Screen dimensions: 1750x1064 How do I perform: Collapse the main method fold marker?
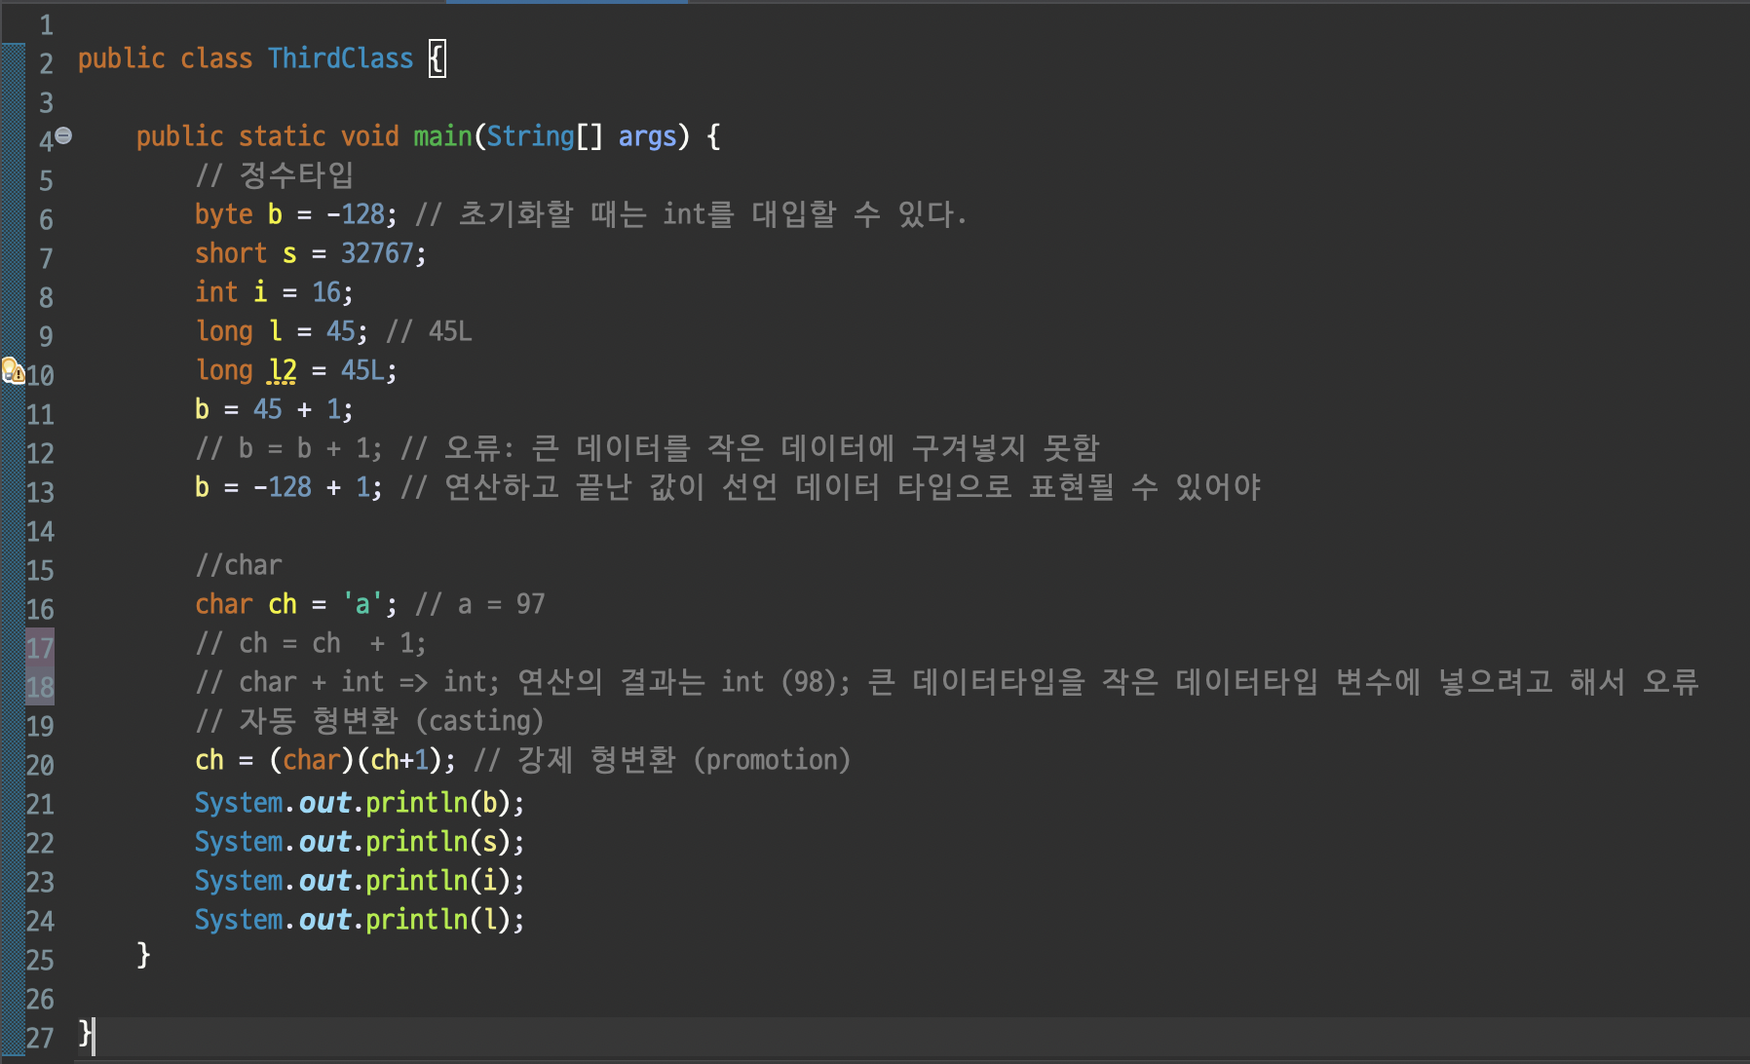tap(63, 135)
